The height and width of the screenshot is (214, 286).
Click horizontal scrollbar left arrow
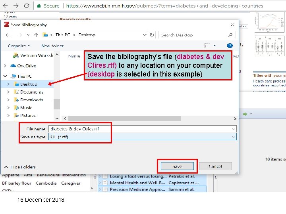pyautogui.click(x=65, y=118)
